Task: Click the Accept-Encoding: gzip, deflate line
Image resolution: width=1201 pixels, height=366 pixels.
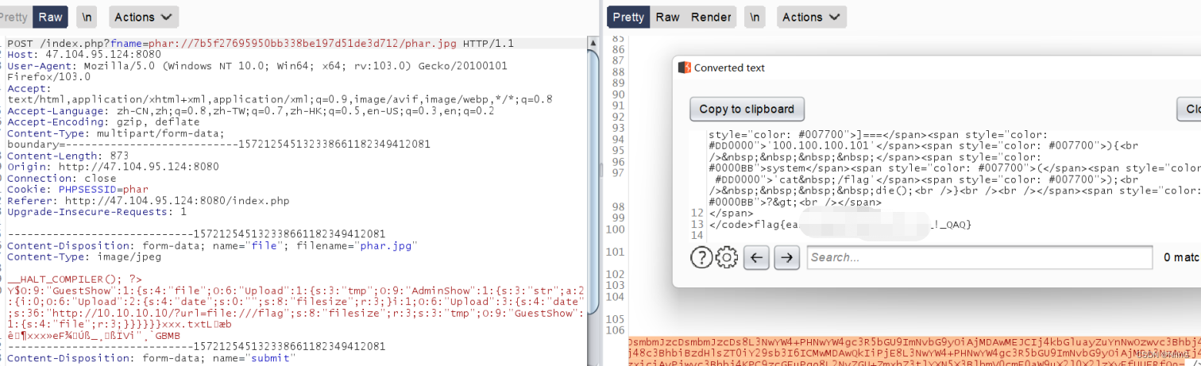Action: point(103,121)
